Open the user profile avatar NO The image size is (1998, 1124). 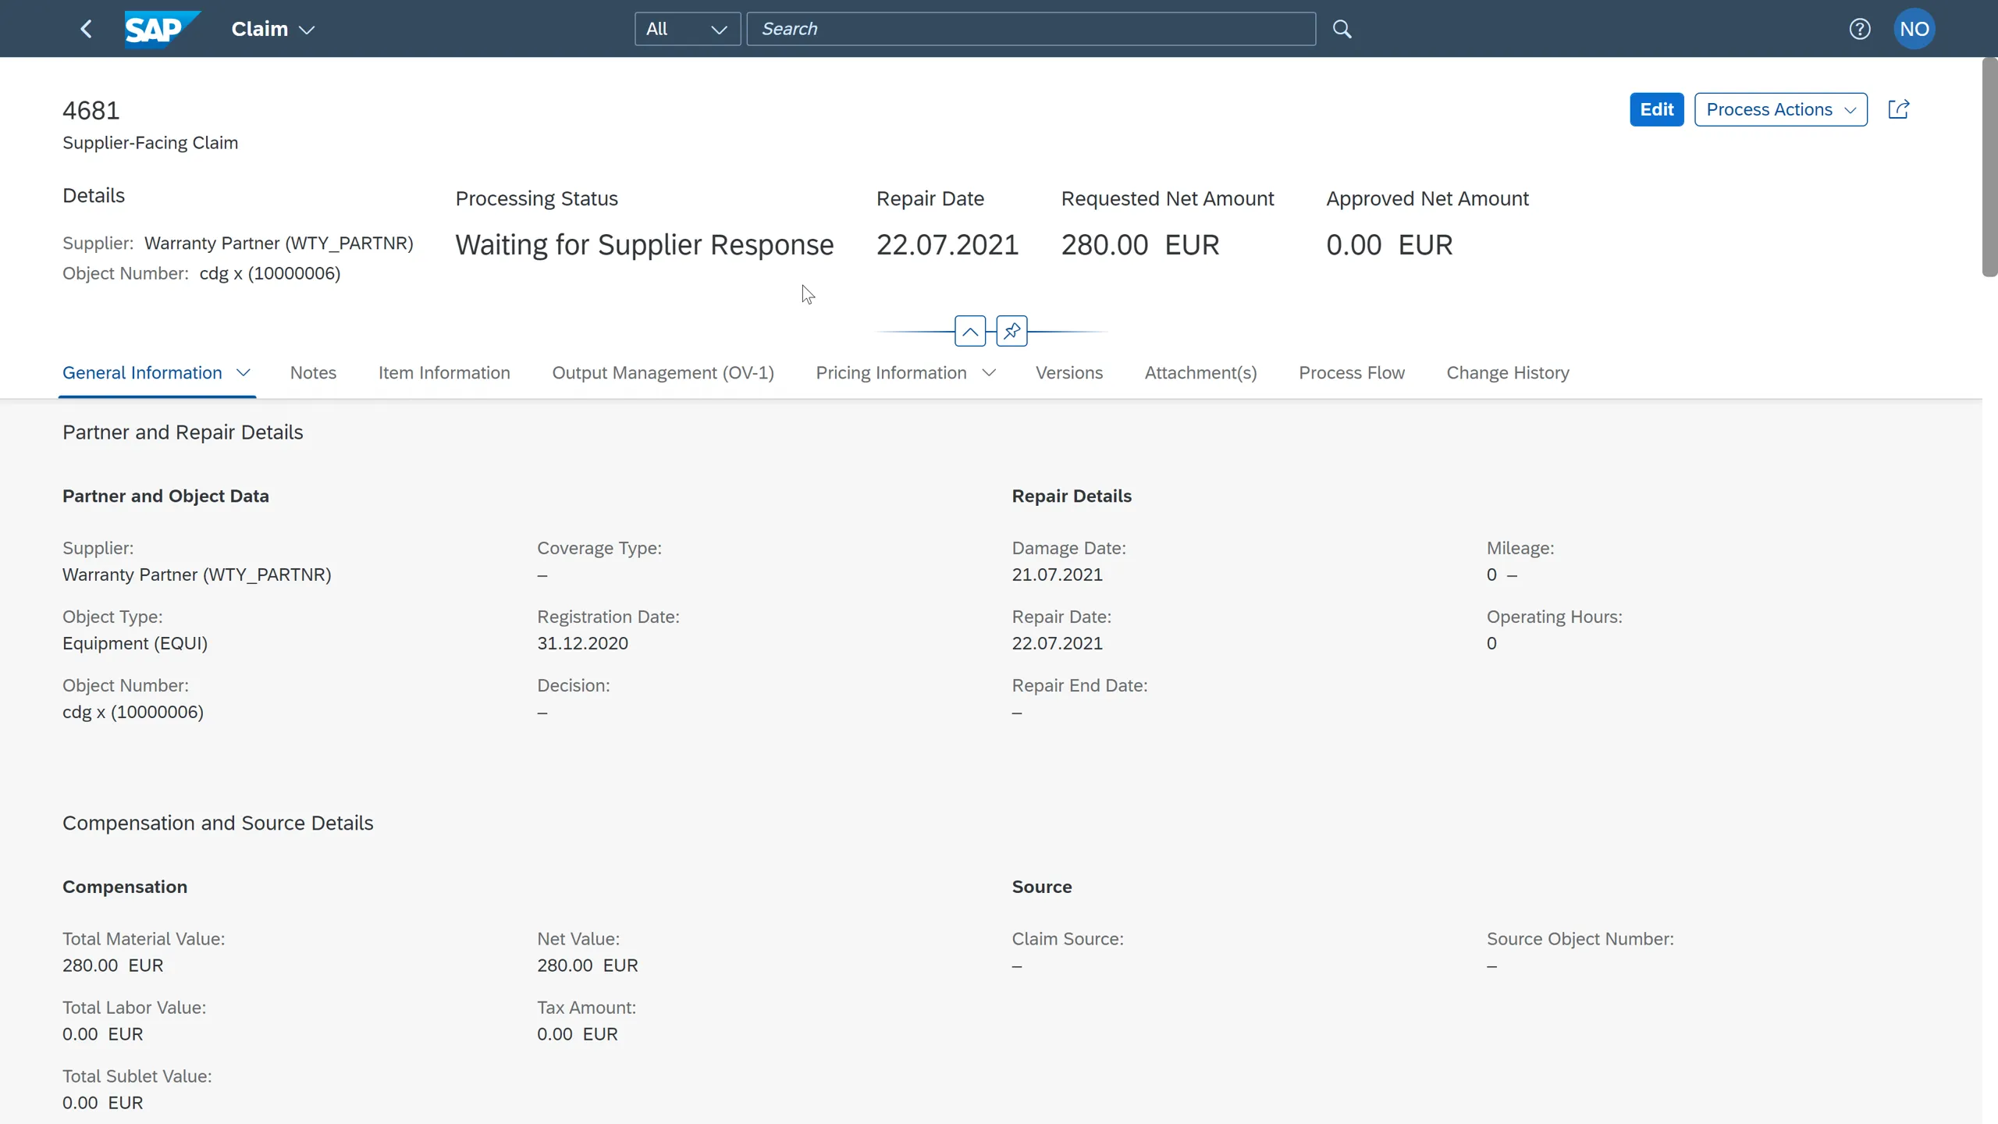coord(1914,28)
